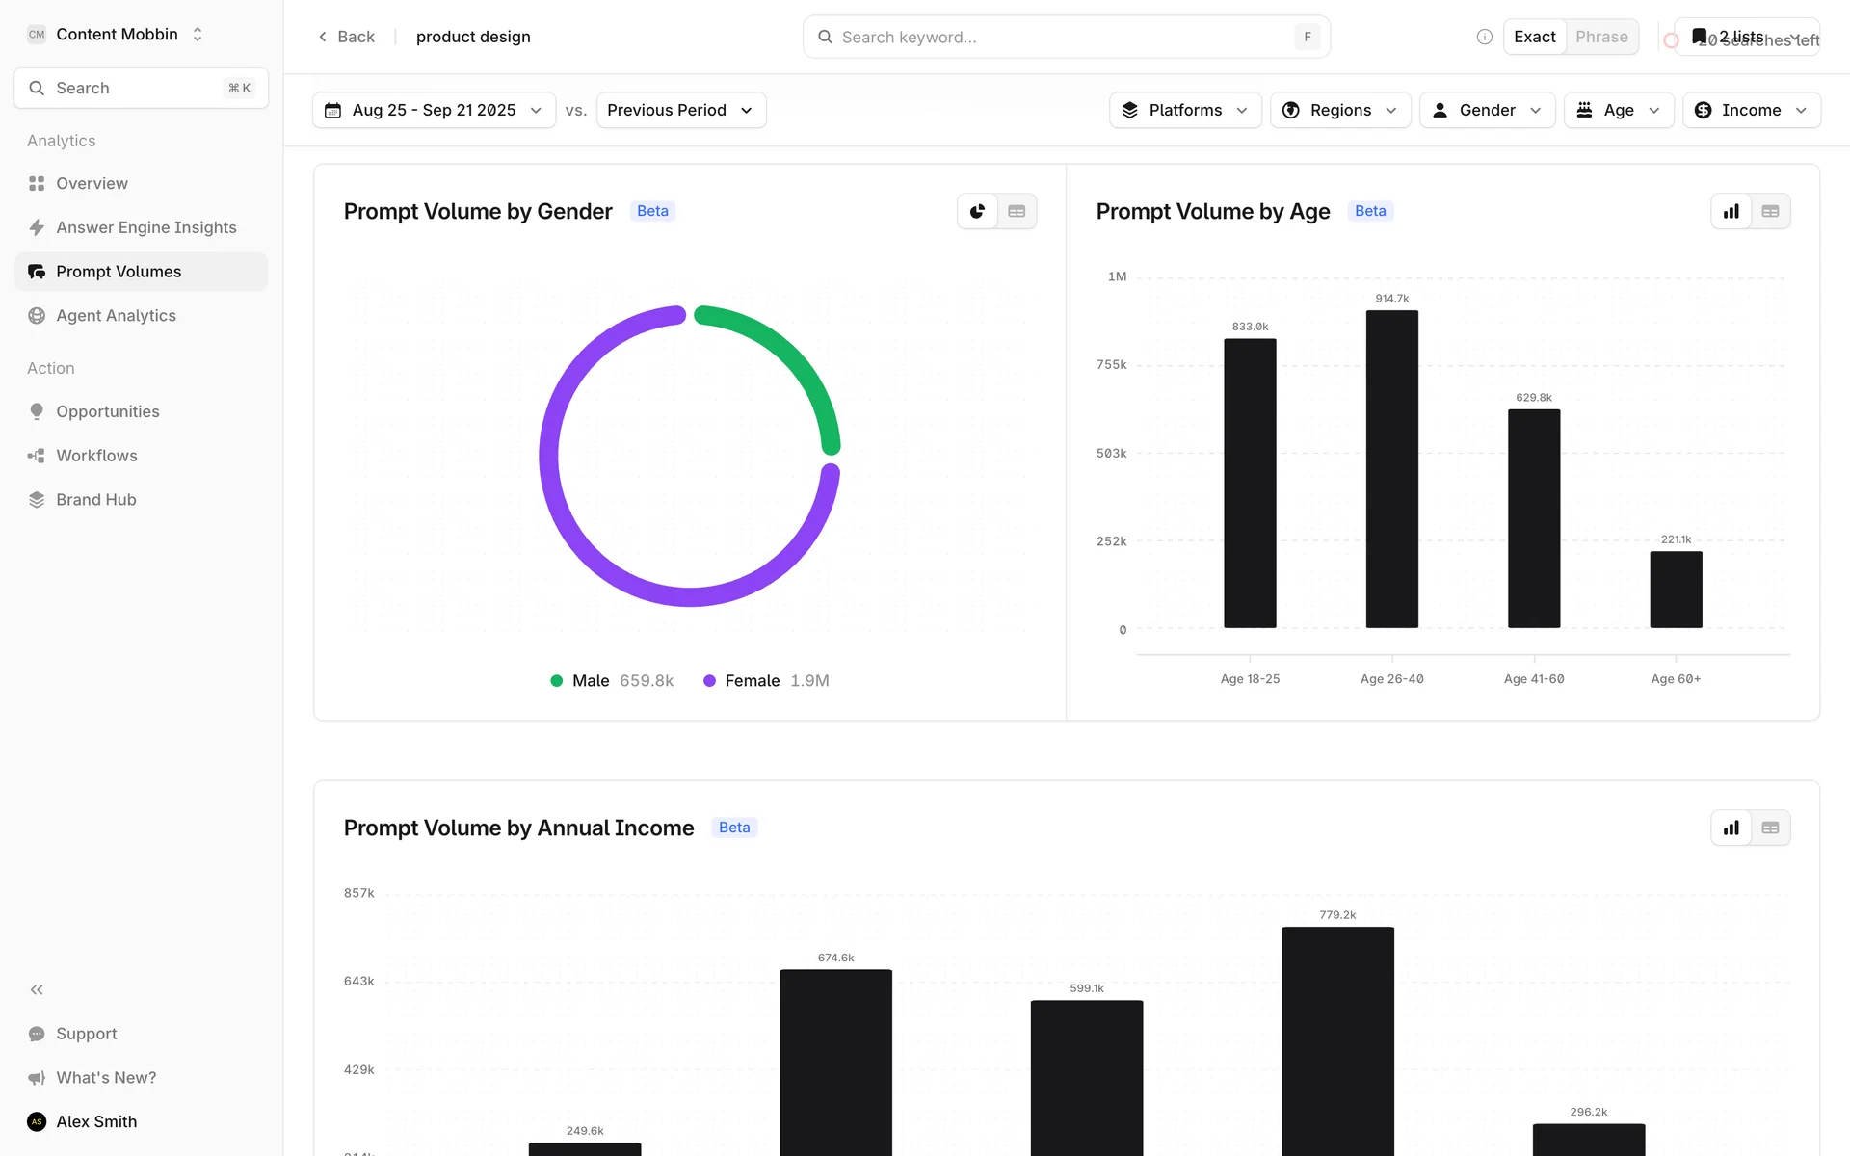
Task: Focus the Search keyword input field
Action: (x=1060, y=37)
